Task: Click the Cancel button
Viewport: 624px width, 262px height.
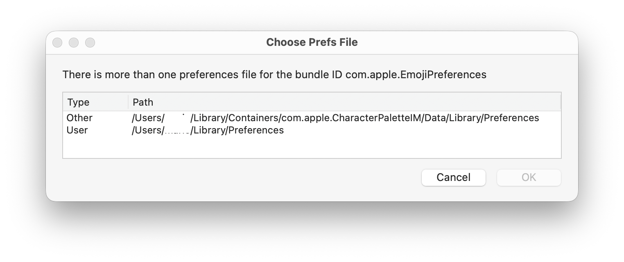Action: pos(453,177)
